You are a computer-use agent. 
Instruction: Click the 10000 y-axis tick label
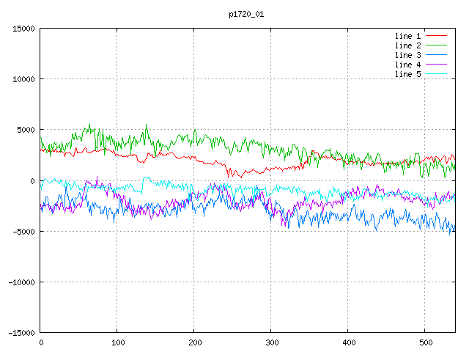[x=23, y=79]
